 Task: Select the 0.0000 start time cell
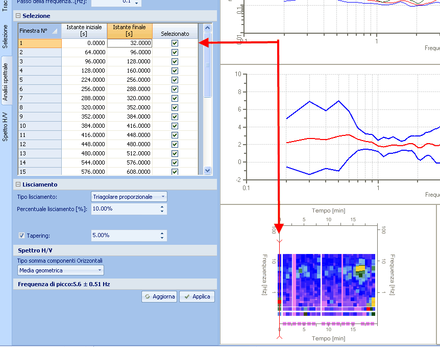click(84, 43)
